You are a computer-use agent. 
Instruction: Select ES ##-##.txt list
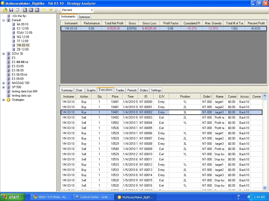(x=20, y=62)
